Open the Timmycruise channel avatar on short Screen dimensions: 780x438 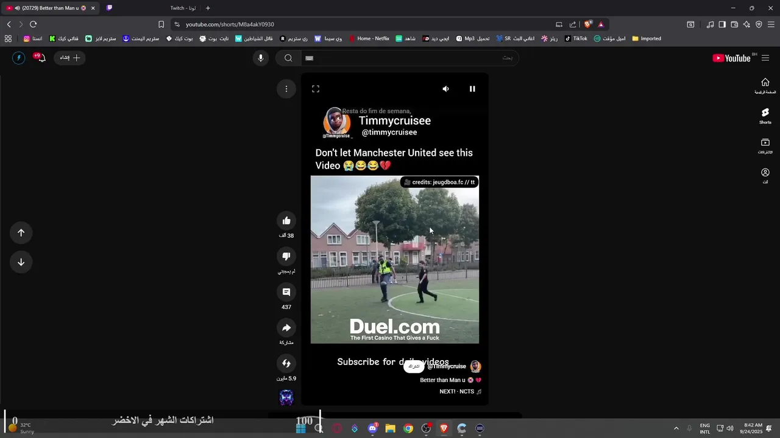click(x=476, y=366)
